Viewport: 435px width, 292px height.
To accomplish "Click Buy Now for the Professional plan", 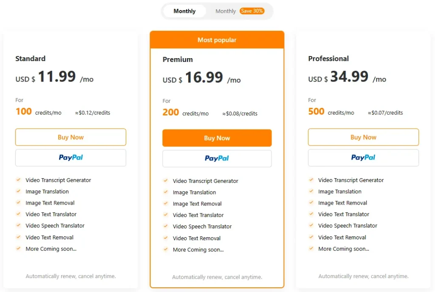I will 363,137.
